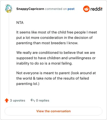Click paragraph starting "It seems like most"
Screen dimensions: 107x120
(56, 37)
